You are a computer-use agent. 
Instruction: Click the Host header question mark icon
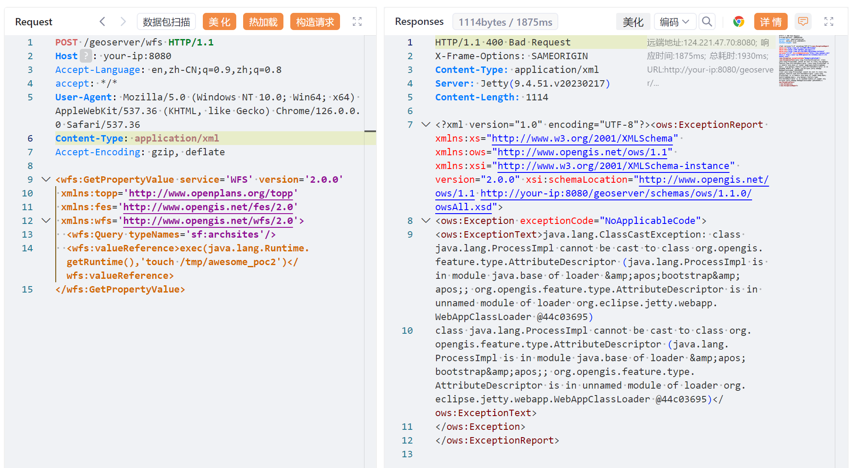click(86, 56)
